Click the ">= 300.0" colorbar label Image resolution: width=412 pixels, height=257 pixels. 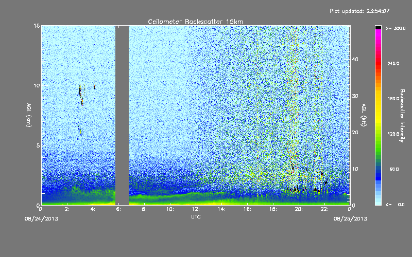[x=395, y=28]
